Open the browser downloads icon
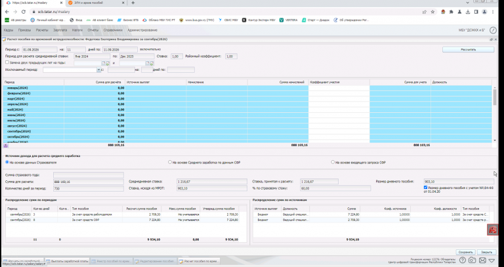 point(468,12)
